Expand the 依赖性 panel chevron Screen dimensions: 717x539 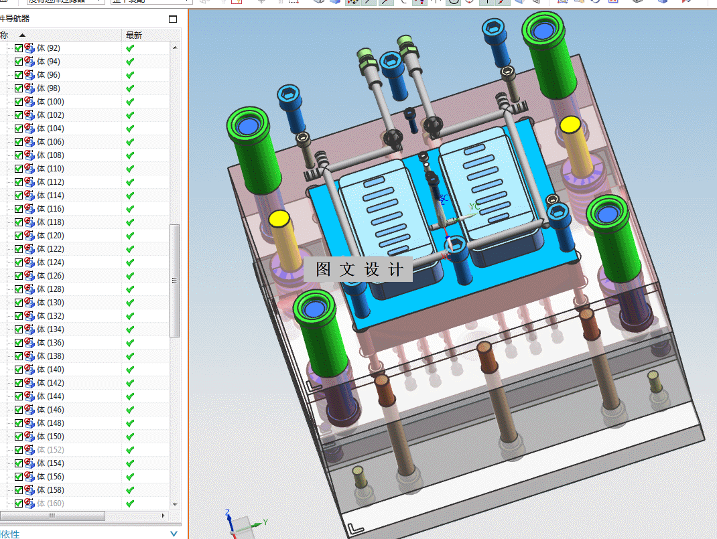point(174,534)
